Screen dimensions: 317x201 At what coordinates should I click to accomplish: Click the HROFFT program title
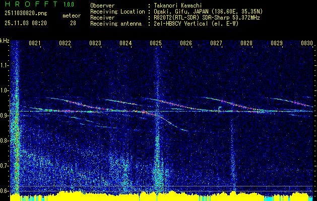coord(31,4)
